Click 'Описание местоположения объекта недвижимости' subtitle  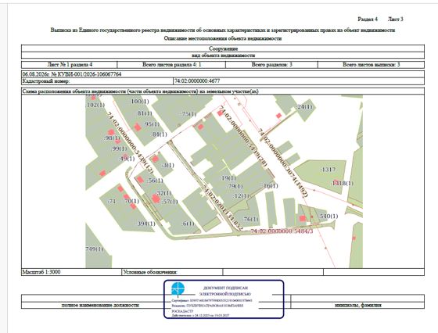(x=223, y=38)
